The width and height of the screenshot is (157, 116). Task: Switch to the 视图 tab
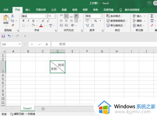point(85,10)
